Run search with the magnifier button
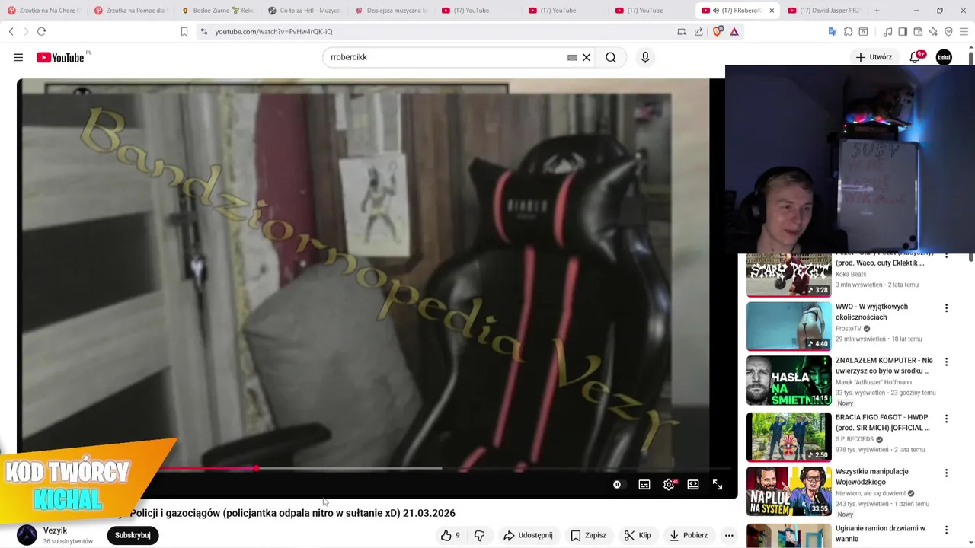This screenshot has width=975, height=548. click(611, 57)
